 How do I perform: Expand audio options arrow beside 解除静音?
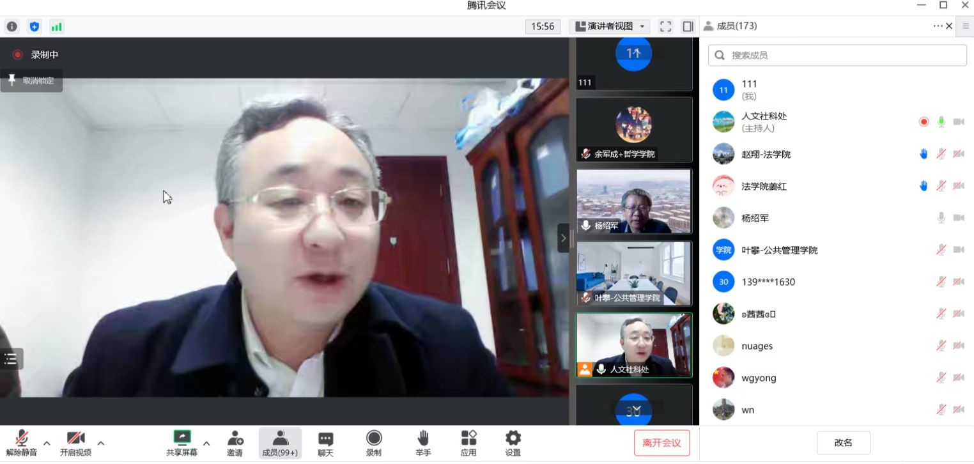pos(47,442)
